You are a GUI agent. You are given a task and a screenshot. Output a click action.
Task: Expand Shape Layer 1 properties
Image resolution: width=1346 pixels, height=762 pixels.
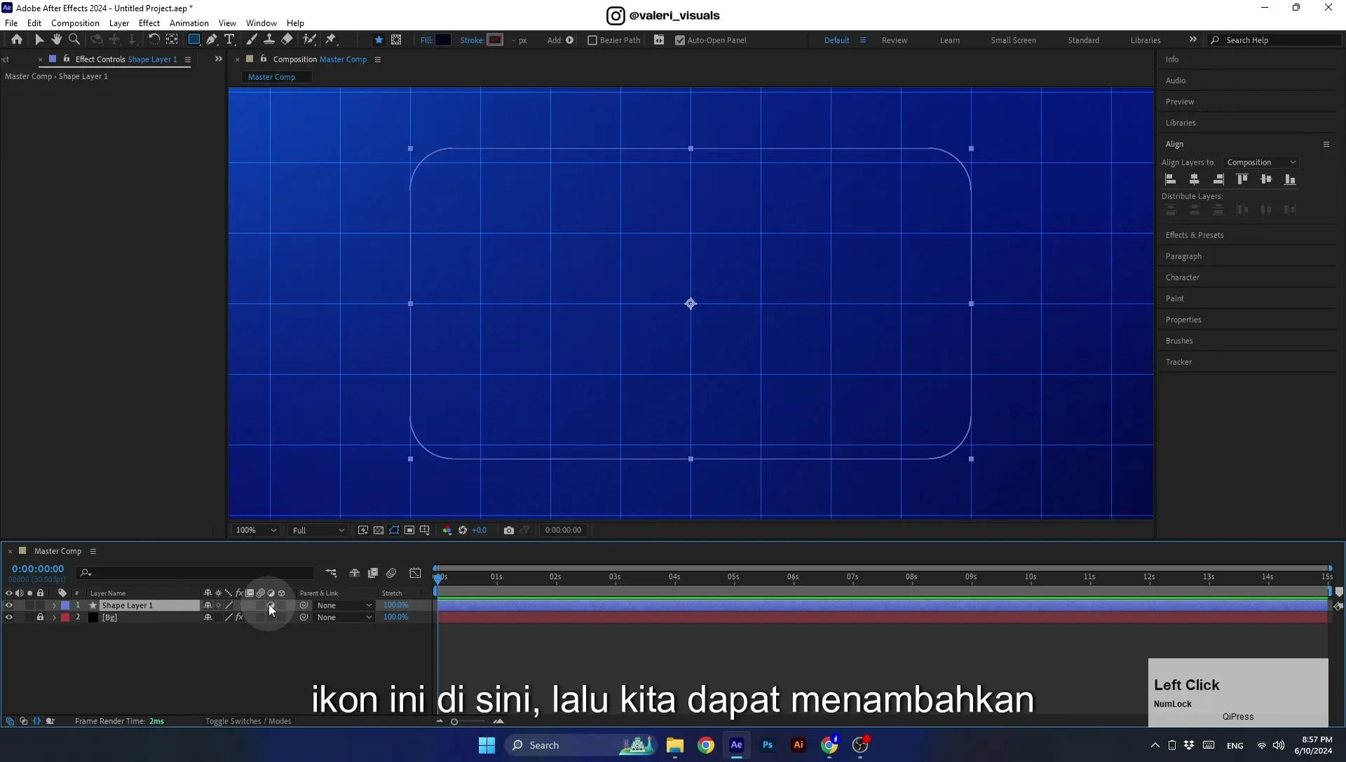click(x=54, y=605)
